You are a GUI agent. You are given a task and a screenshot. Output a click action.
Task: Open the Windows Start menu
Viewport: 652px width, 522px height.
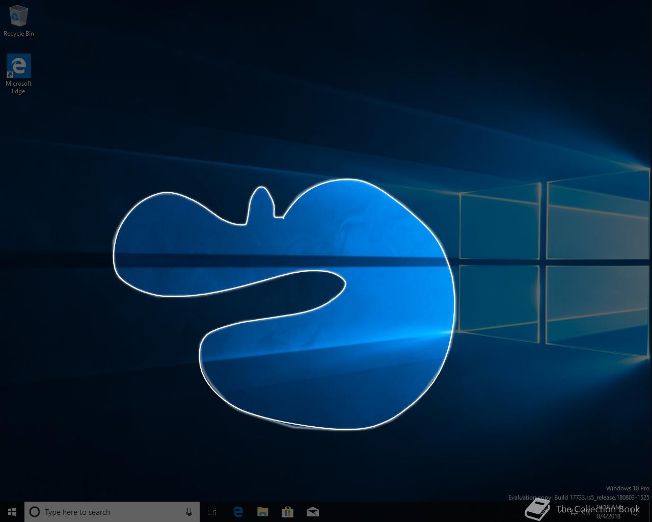(x=12, y=512)
